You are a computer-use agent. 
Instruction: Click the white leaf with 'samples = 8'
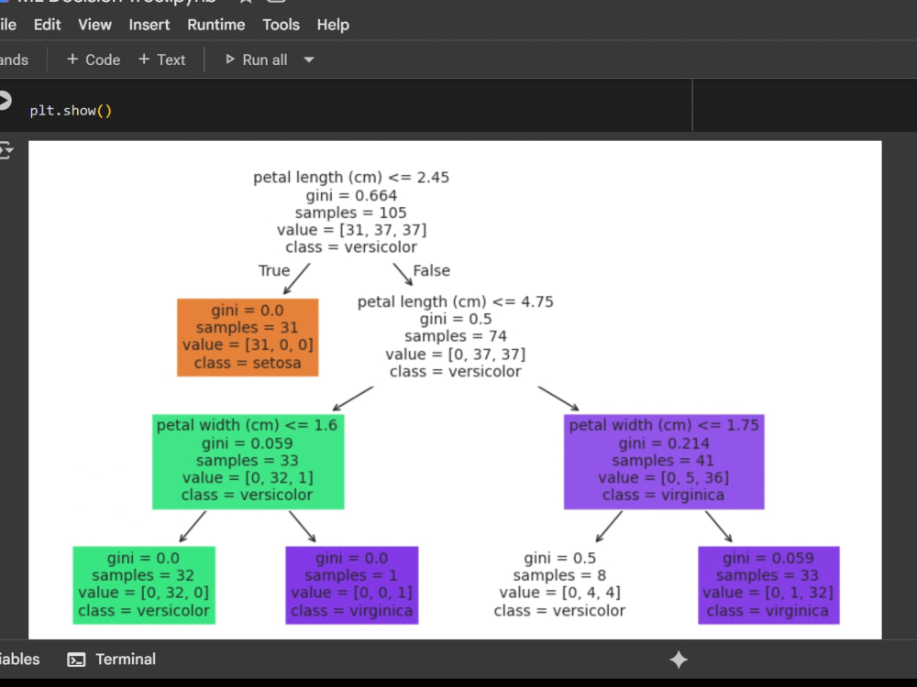tap(559, 584)
